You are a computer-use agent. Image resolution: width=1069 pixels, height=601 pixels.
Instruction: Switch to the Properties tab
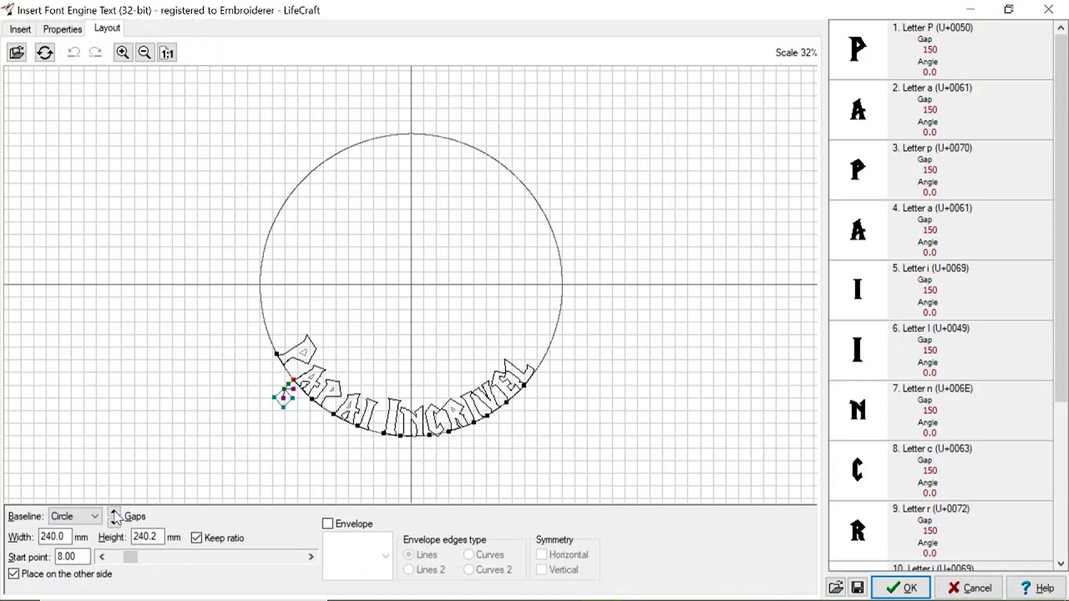click(x=63, y=29)
